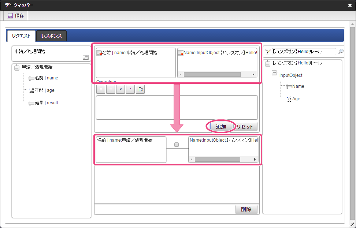Screen dimensions: 356x228
Task: Click the 追加 button
Action: tap(221, 127)
